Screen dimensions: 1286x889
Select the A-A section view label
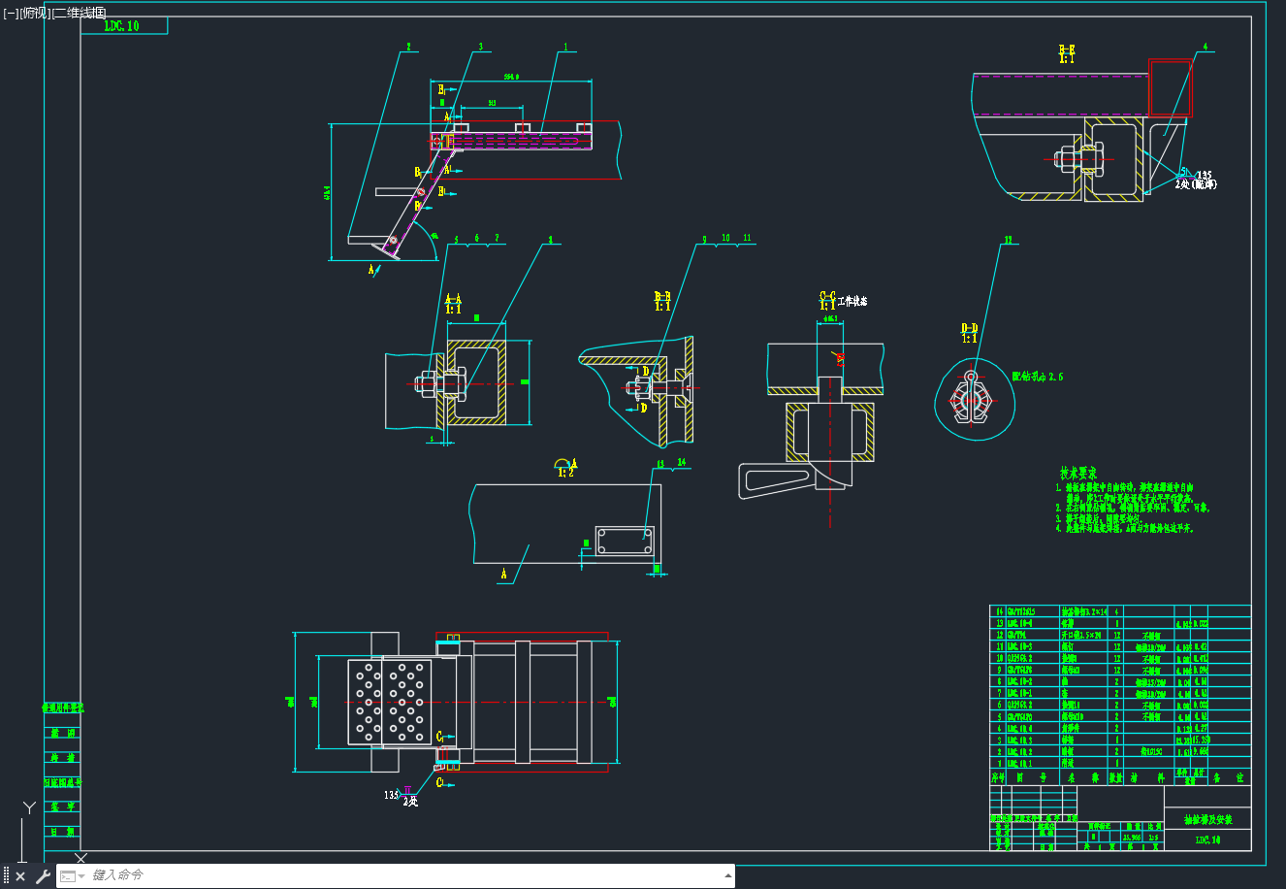point(453,304)
